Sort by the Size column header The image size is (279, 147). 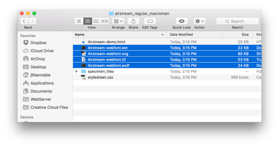(245, 34)
